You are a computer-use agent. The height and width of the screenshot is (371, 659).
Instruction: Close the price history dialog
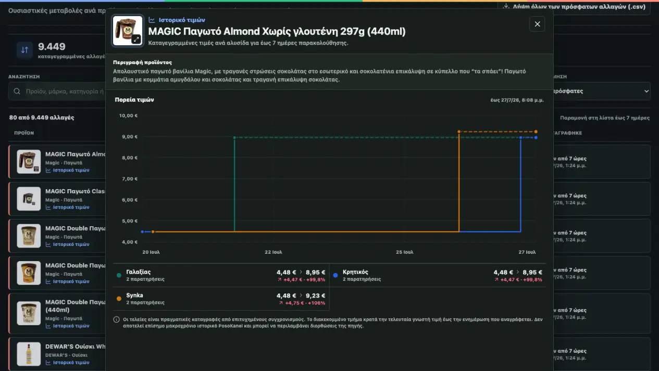click(537, 24)
